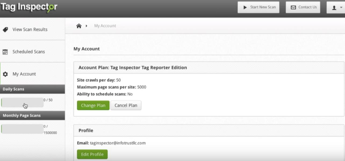Click the Profile panel heading
The height and width of the screenshot is (161, 345).
click(209, 130)
